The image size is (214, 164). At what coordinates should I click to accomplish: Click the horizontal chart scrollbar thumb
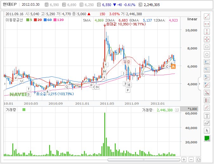(144, 160)
